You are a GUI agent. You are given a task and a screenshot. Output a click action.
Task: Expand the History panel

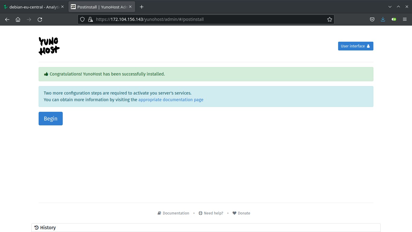pyautogui.click(x=45, y=227)
